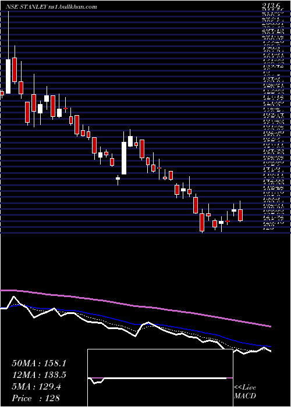Click the MACD indicator panel
The width and height of the screenshot is (291, 407).
point(160,378)
